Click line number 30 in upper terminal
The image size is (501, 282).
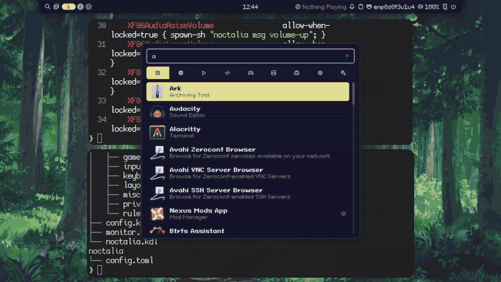pyautogui.click(x=101, y=26)
